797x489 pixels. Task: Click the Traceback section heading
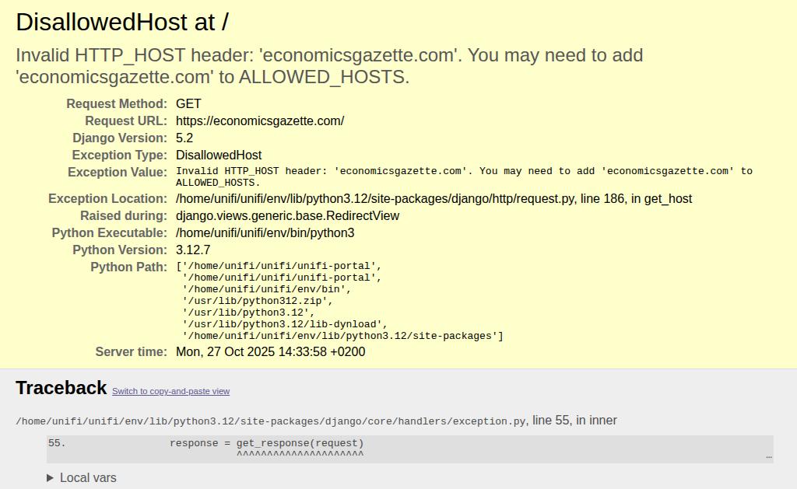[61, 388]
